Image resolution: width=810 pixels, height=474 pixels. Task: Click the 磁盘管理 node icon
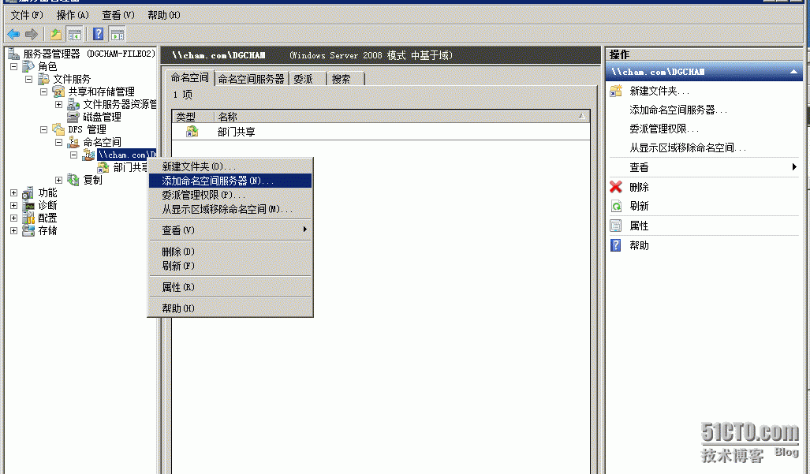pyautogui.click(x=74, y=117)
